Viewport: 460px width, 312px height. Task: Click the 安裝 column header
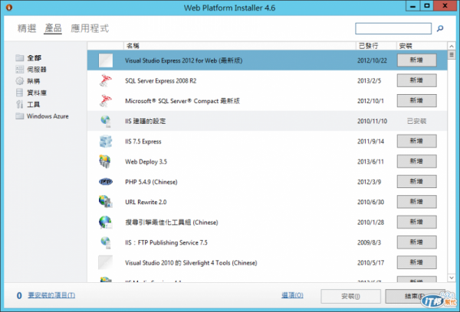[422, 46]
